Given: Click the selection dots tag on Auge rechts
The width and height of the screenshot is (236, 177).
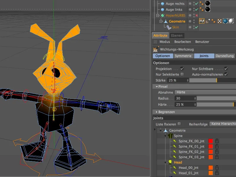Looking at the screenshot, I should click(202, 3).
